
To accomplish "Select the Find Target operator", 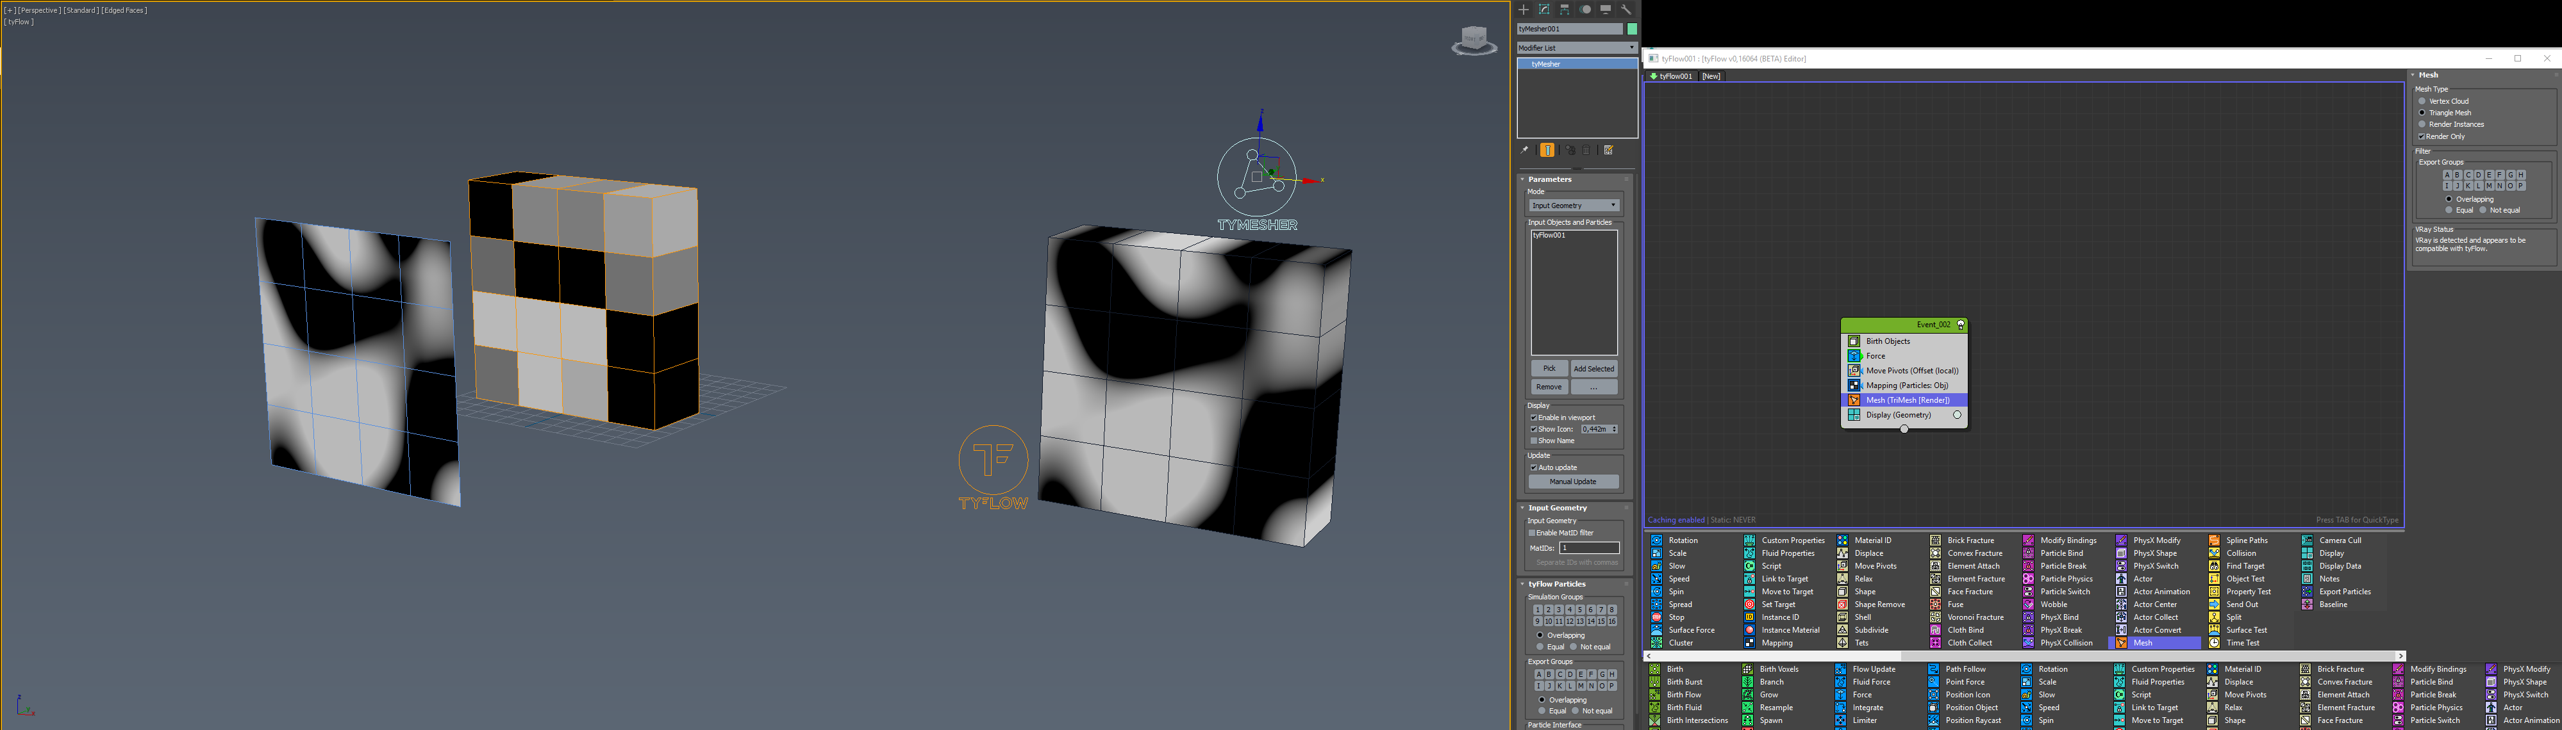I will tap(2237, 566).
